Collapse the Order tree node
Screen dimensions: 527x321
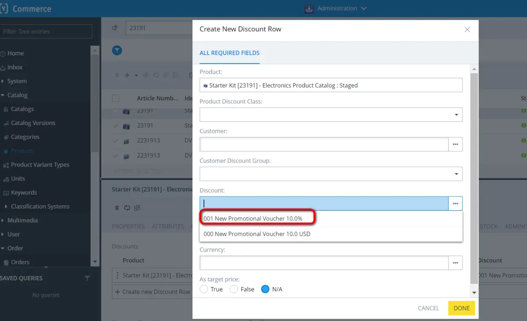pos(3,248)
